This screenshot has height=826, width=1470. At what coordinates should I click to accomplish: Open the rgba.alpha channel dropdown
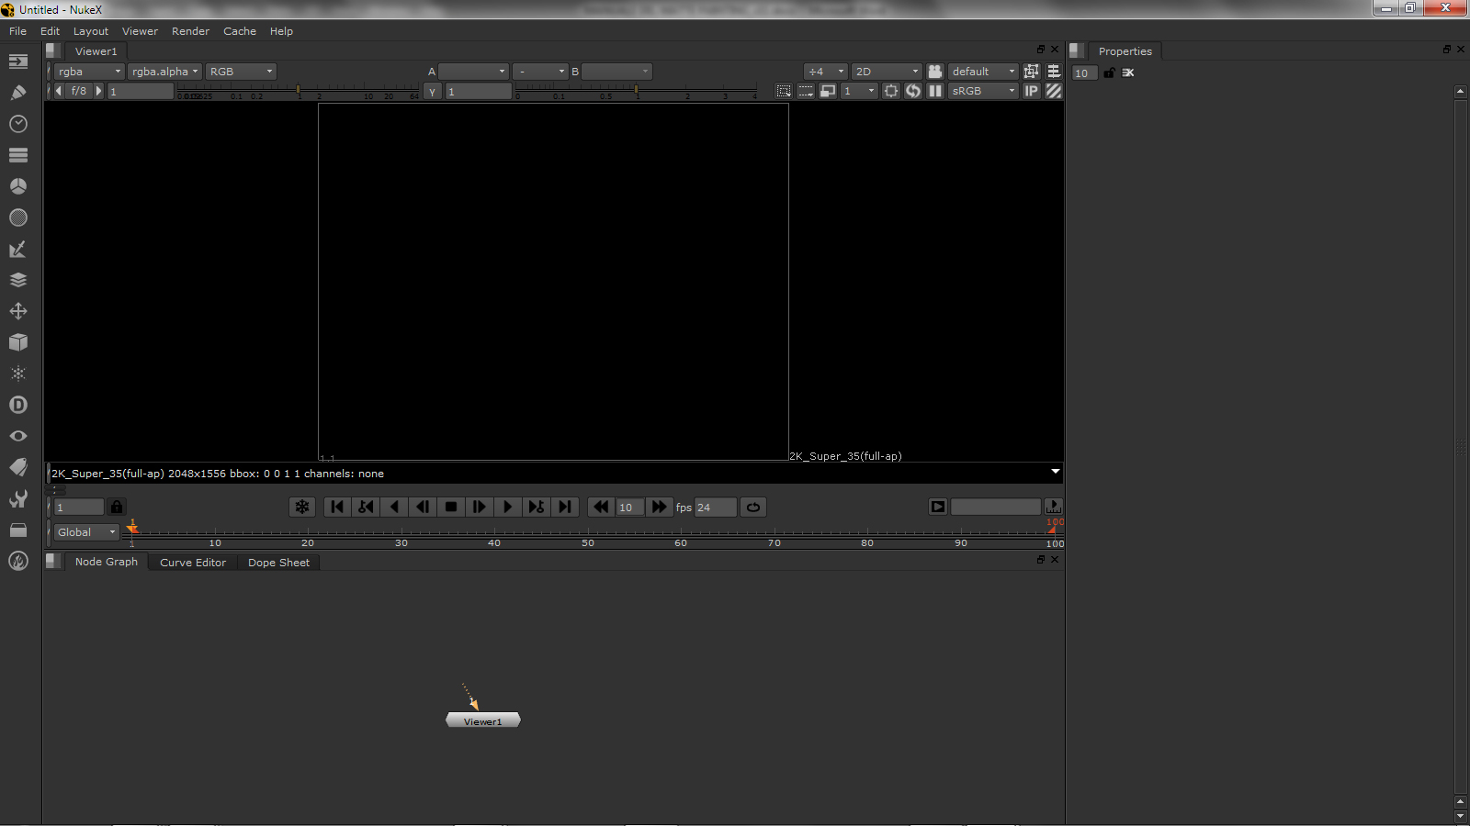[x=164, y=72]
